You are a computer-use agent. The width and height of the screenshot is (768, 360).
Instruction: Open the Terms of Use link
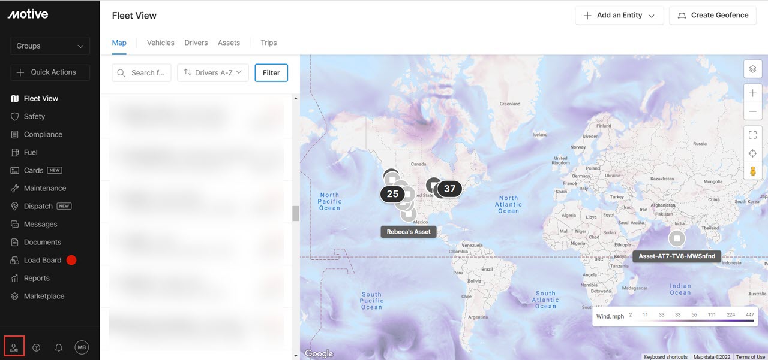(x=751, y=357)
